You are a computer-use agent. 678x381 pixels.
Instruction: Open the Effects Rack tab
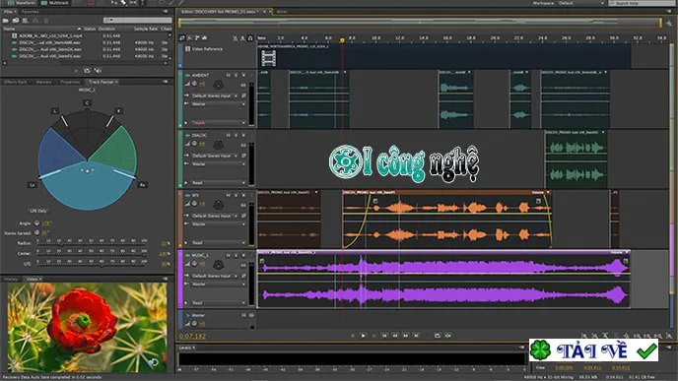click(x=16, y=82)
